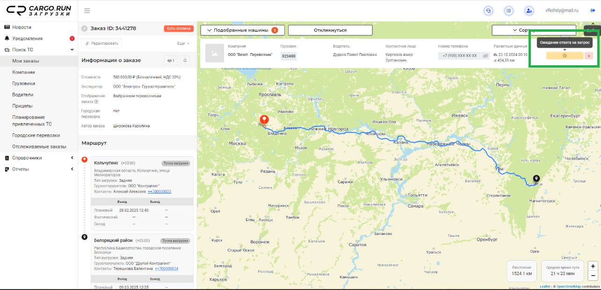Click the bell icon in order info

point(185,60)
